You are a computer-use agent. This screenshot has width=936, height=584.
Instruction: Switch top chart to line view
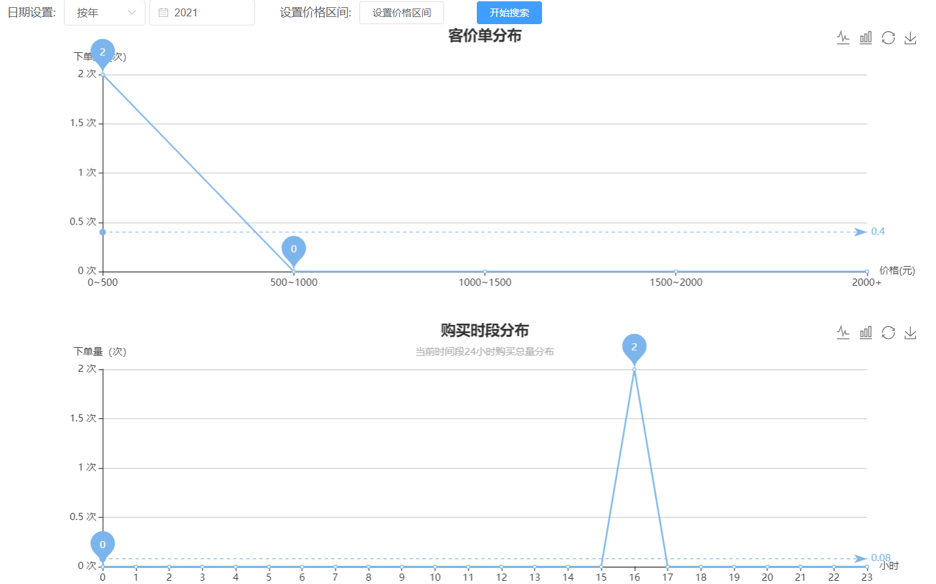click(x=843, y=38)
